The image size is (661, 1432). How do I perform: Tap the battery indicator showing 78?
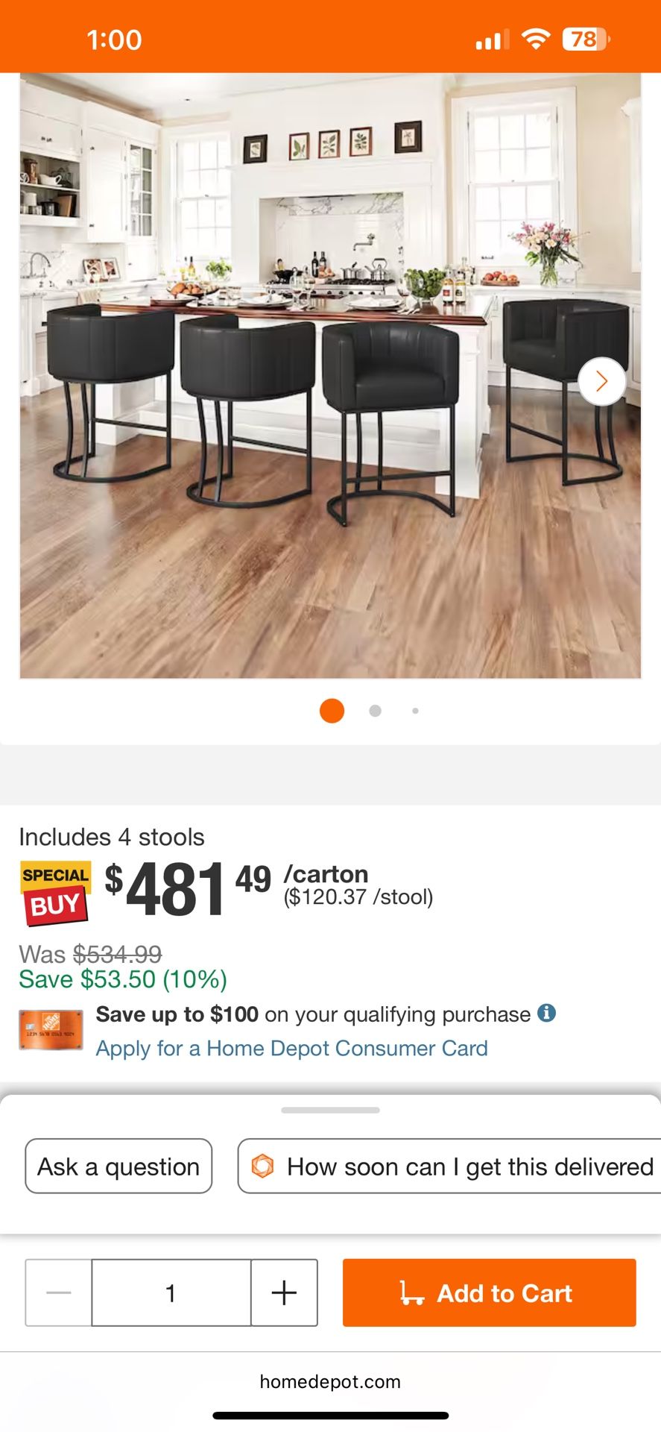coord(586,39)
